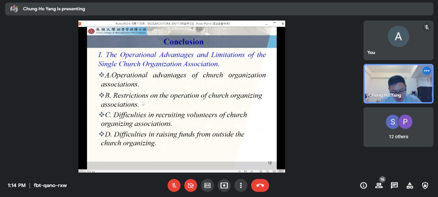Click the 12 others participants tile
The height and width of the screenshot is (197, 438).
398,127
